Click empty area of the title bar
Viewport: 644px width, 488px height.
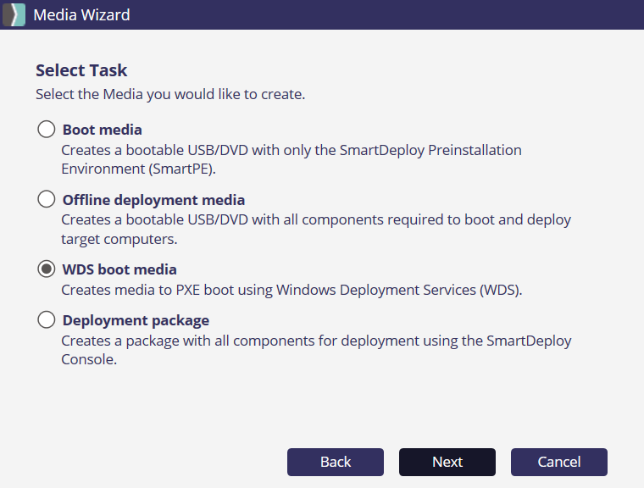tap(381, 14)
